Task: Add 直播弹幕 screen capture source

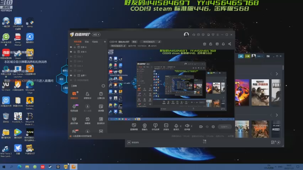Action: tap(134, 127)
